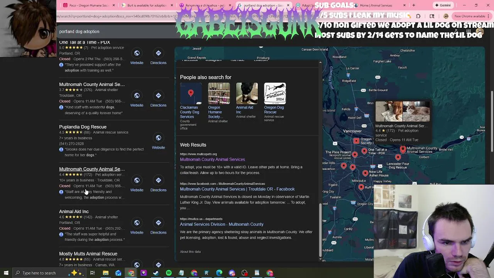Viewport: 494px width, 278px height.
Task: Get Directions to Animal Aid Inc
Action: tap(158, 223)
